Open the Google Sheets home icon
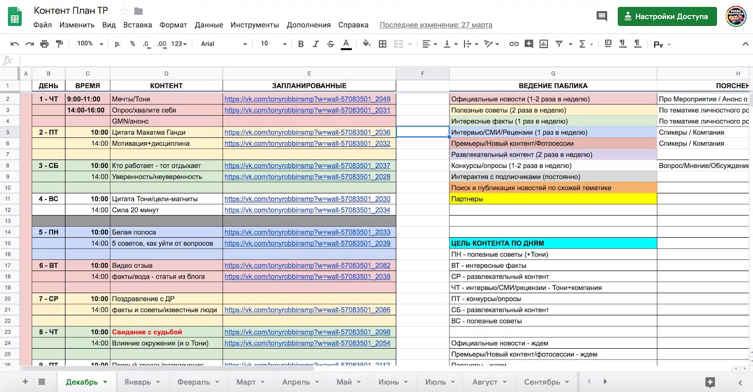Viewport: 753px width, 392px height. point(15,16)
